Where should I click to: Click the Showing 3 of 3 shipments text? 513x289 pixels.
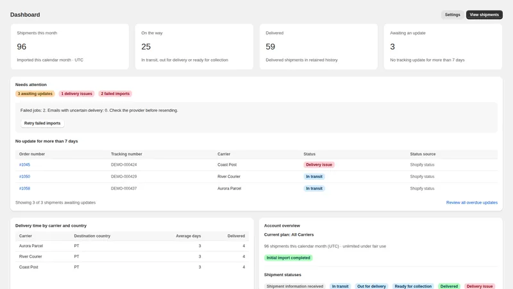coord(55,202)
